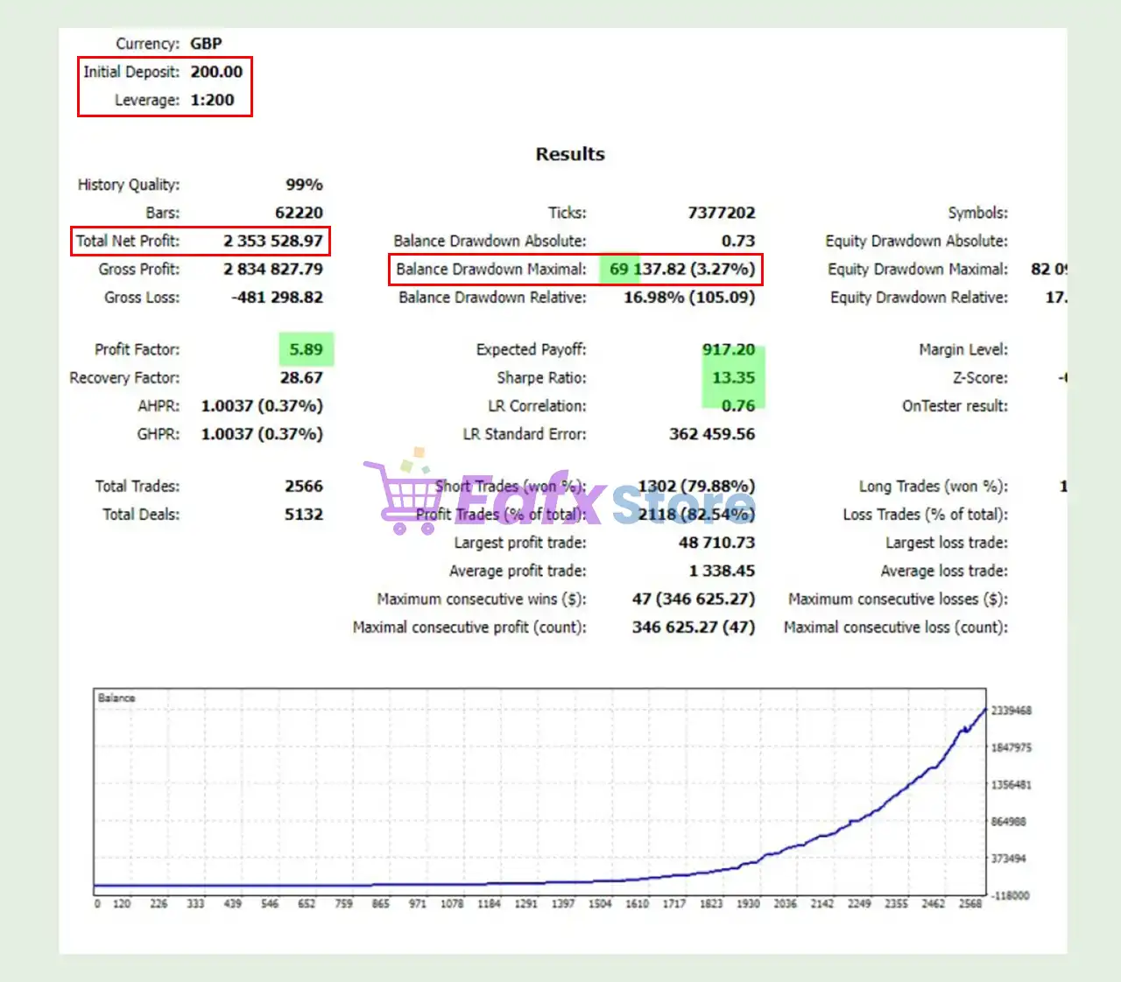
Task: Click the Profit Factor value 5.89
Action: [x=306, y=349]
